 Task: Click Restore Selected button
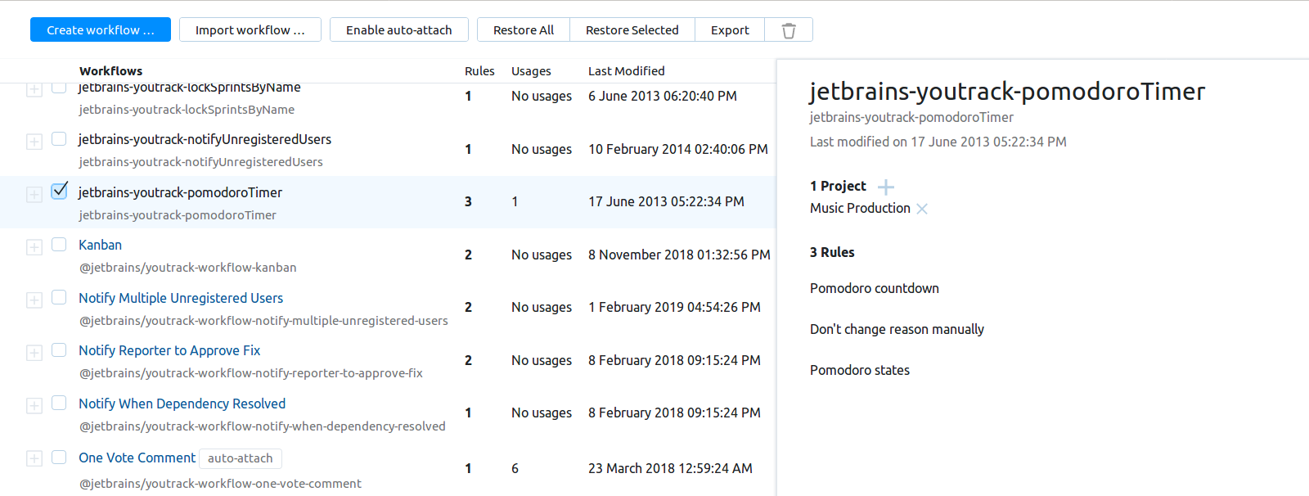632,29
